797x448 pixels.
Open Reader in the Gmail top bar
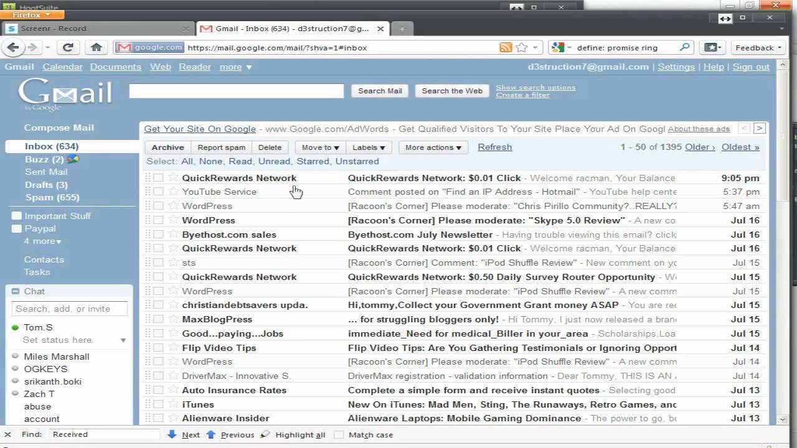[x=195, y=67]
